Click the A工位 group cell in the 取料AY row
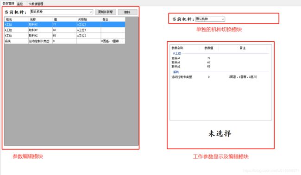This screenshot has height=175, width=301. [16, 30]
